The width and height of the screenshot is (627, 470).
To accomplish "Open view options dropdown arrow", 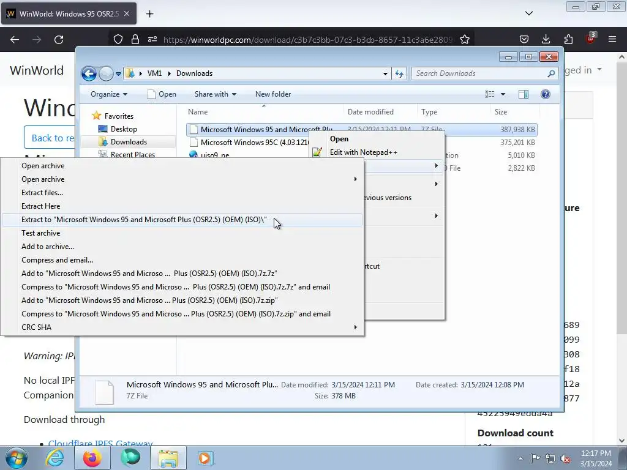I will pyautogui.click(x=503, y=94).
